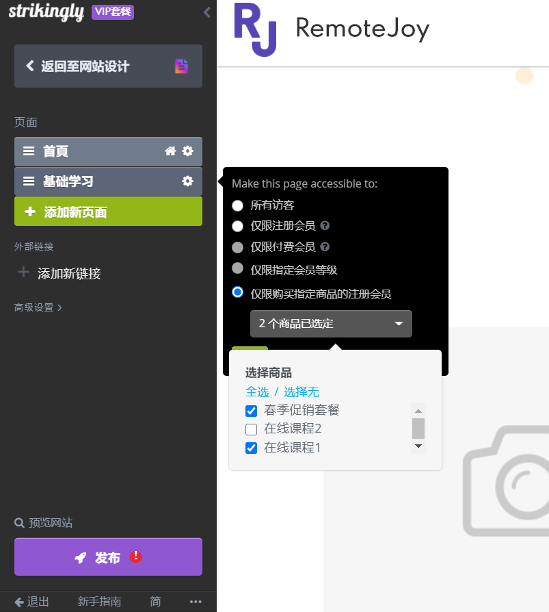Viewport: 549px width, 612px height.
Task: Click 添加新链接 to add external link
Action: click(x=70, y=273)
